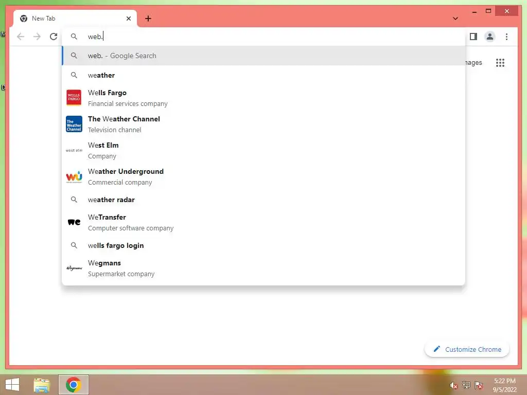Open the Windows Start button

pos(12,385)
